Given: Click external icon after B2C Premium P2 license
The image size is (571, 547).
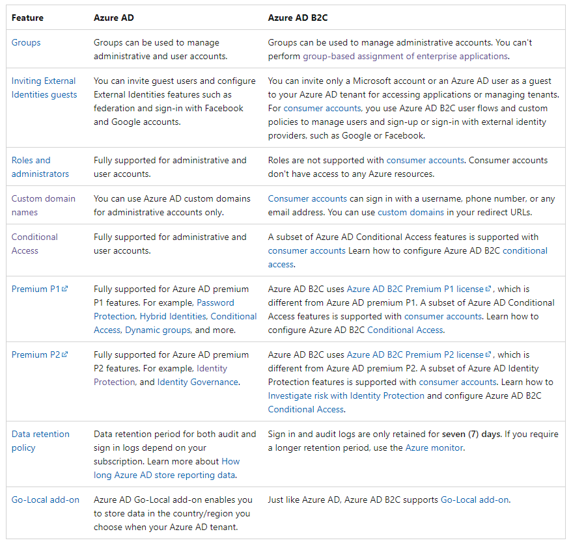Looking at the screenshot, I should [x=488, y=354].
